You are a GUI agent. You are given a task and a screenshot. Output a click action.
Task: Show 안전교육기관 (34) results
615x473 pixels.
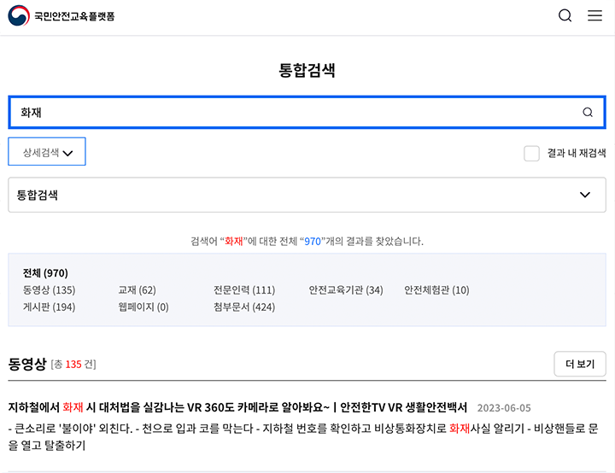[x=346, y=290]
